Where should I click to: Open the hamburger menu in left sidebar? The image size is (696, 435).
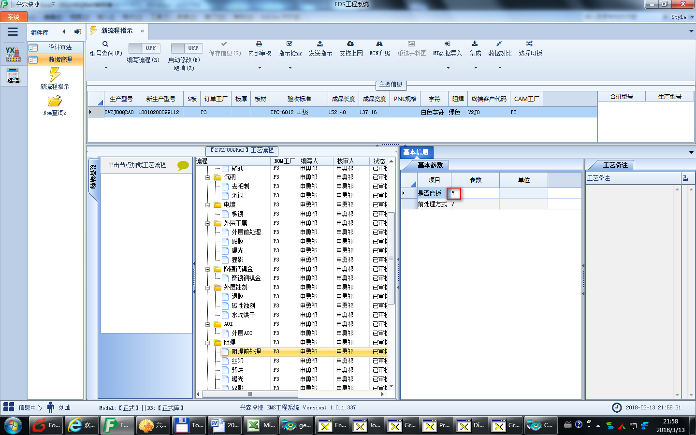[13, 32]
